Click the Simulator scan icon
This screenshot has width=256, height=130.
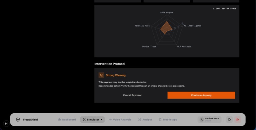pyautogui.click(x=84, y=120)
